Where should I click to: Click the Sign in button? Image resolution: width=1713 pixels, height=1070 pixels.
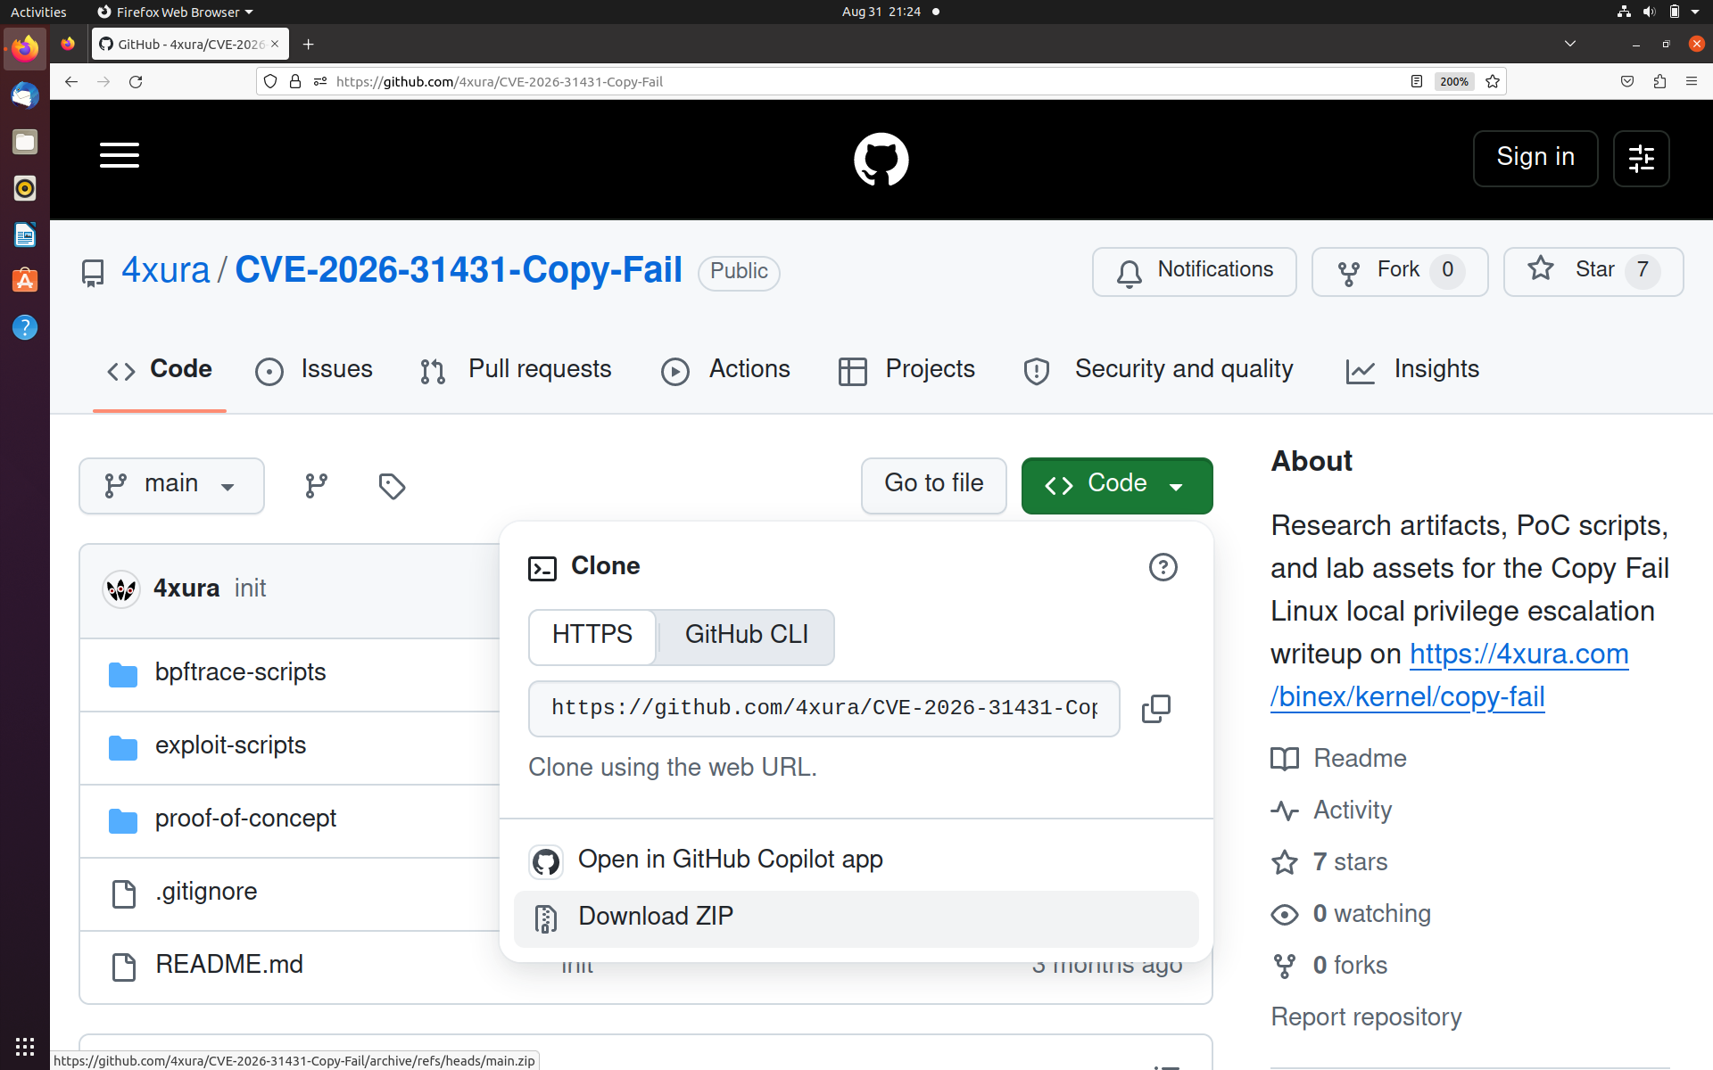(1535, 159)
